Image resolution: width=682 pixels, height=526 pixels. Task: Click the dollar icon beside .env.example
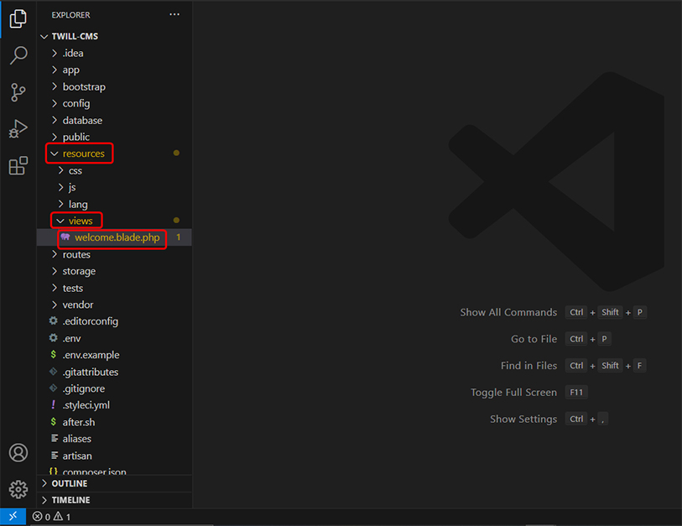53,355
